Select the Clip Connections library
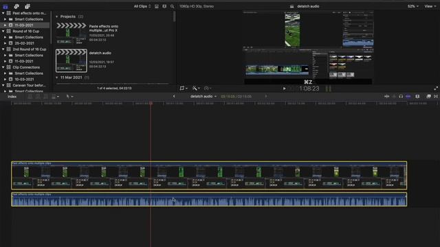This screenshot has height=247, width=440. pos(26,67)
